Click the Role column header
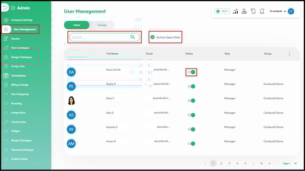305x171 pixels. 227,54
